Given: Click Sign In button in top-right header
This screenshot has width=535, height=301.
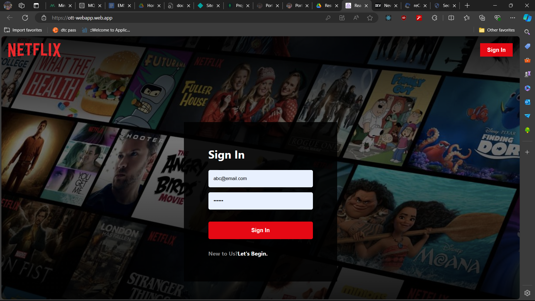Looking at the screenshot, I should click(496, 50).
